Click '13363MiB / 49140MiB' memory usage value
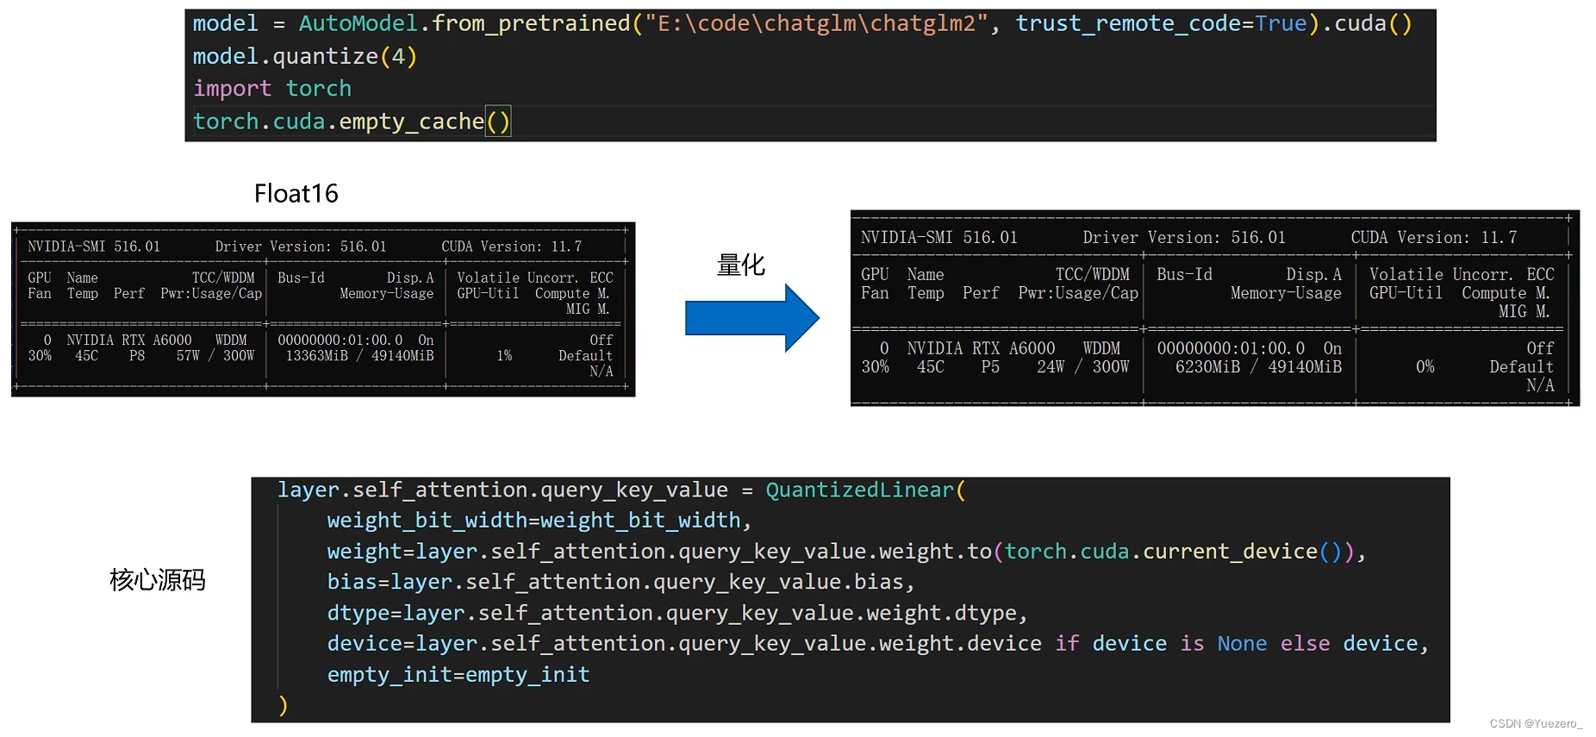1596x737 pixels. 359,356
